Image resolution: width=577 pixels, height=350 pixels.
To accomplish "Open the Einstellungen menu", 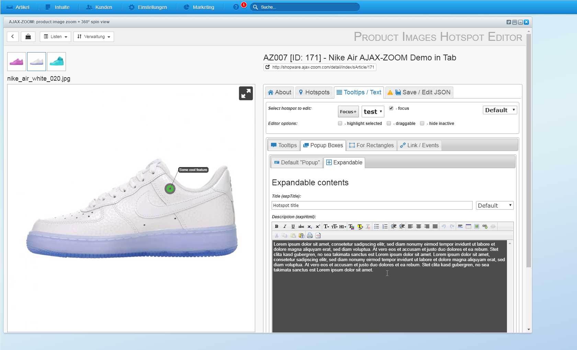I will [x=148, y=7].
